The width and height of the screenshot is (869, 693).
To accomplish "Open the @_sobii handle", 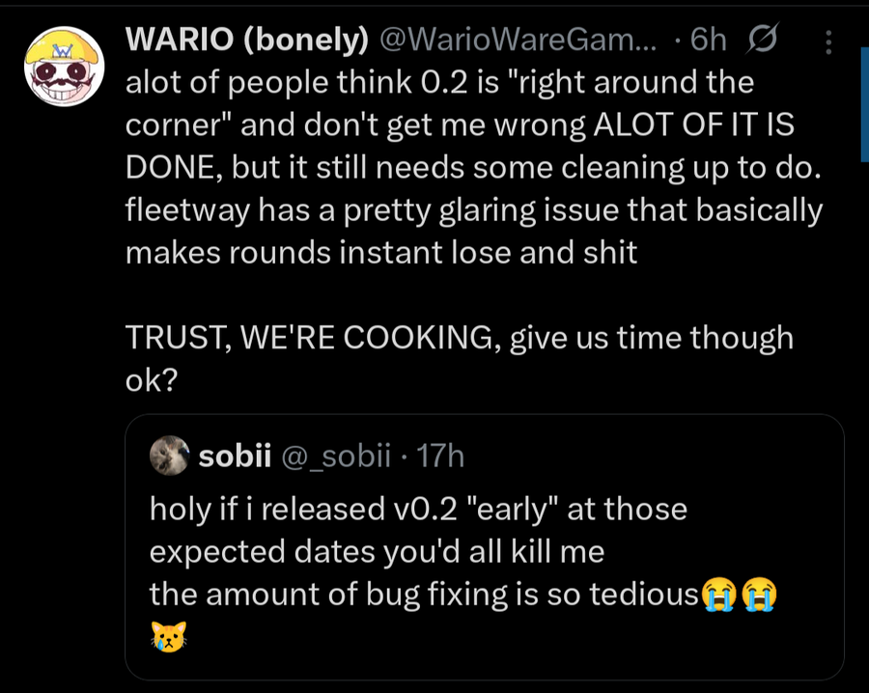I will (x=335, y=456).
